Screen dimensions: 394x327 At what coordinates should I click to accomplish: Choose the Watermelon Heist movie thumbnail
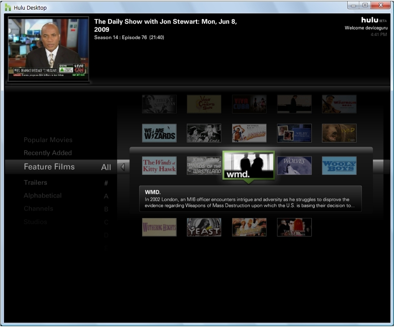click(x=339, y=104)
